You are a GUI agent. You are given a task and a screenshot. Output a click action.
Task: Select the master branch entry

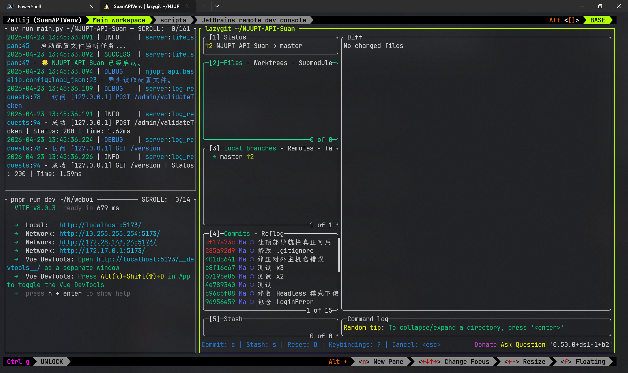pos(231,157)
